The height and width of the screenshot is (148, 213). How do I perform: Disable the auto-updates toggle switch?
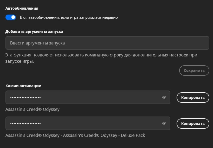pyautogui.click(x=11, y=17)
